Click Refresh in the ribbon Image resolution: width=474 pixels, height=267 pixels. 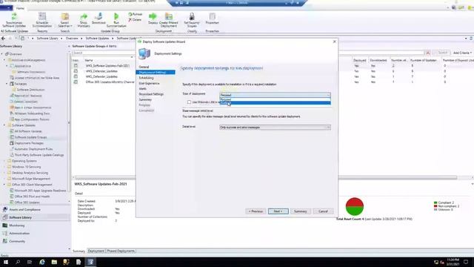click(x=135, y=14)
